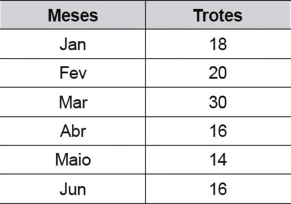The height and width of the screenshot is (204, 291).
Task: Click the value 16 in the Abr row
Action: (x=218, y=131)
